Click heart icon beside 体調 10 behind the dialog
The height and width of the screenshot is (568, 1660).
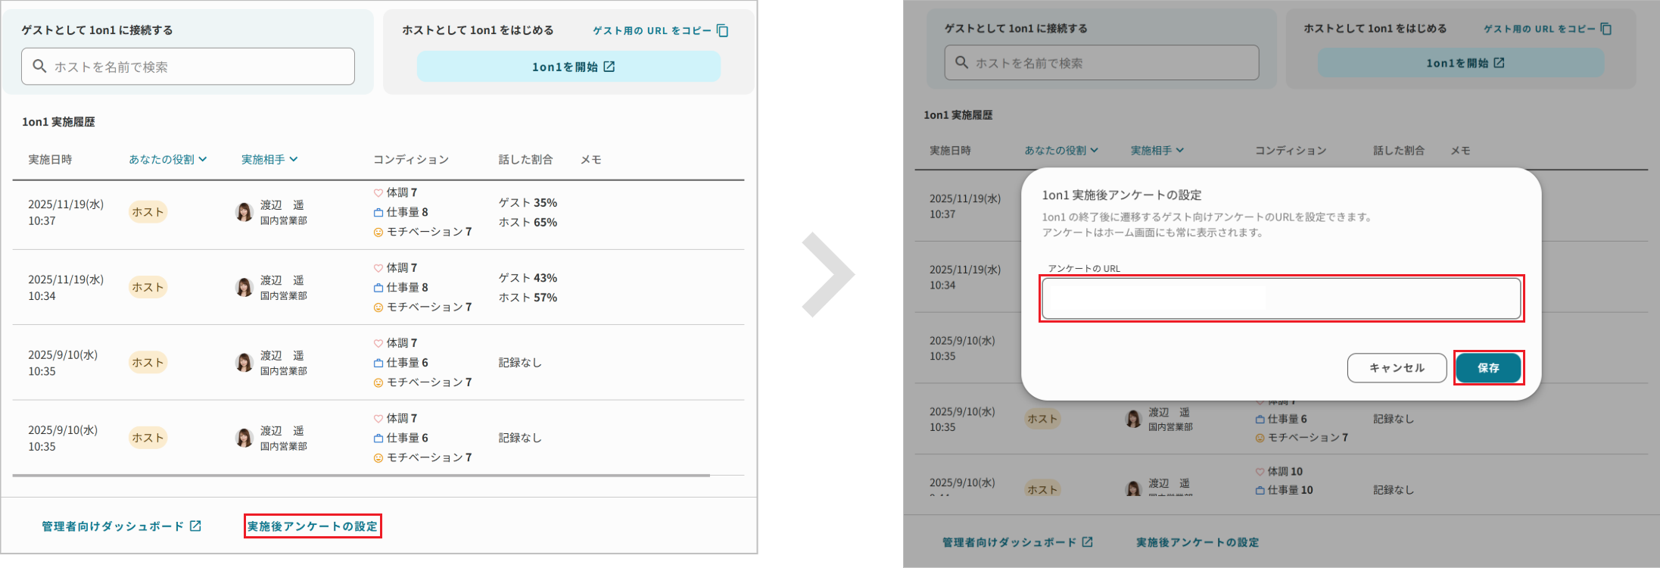1260,471
